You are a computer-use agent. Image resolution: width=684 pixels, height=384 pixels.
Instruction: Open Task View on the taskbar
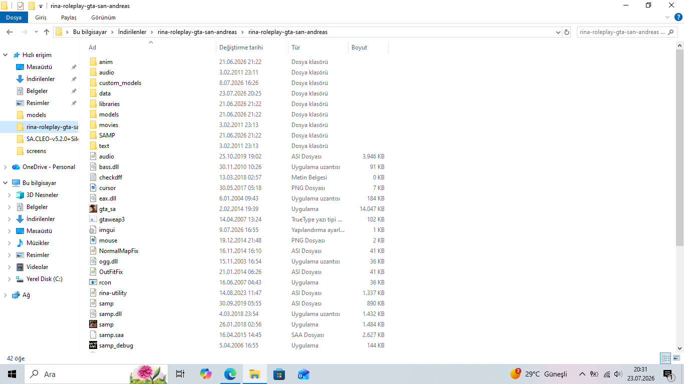click(180, 374)
